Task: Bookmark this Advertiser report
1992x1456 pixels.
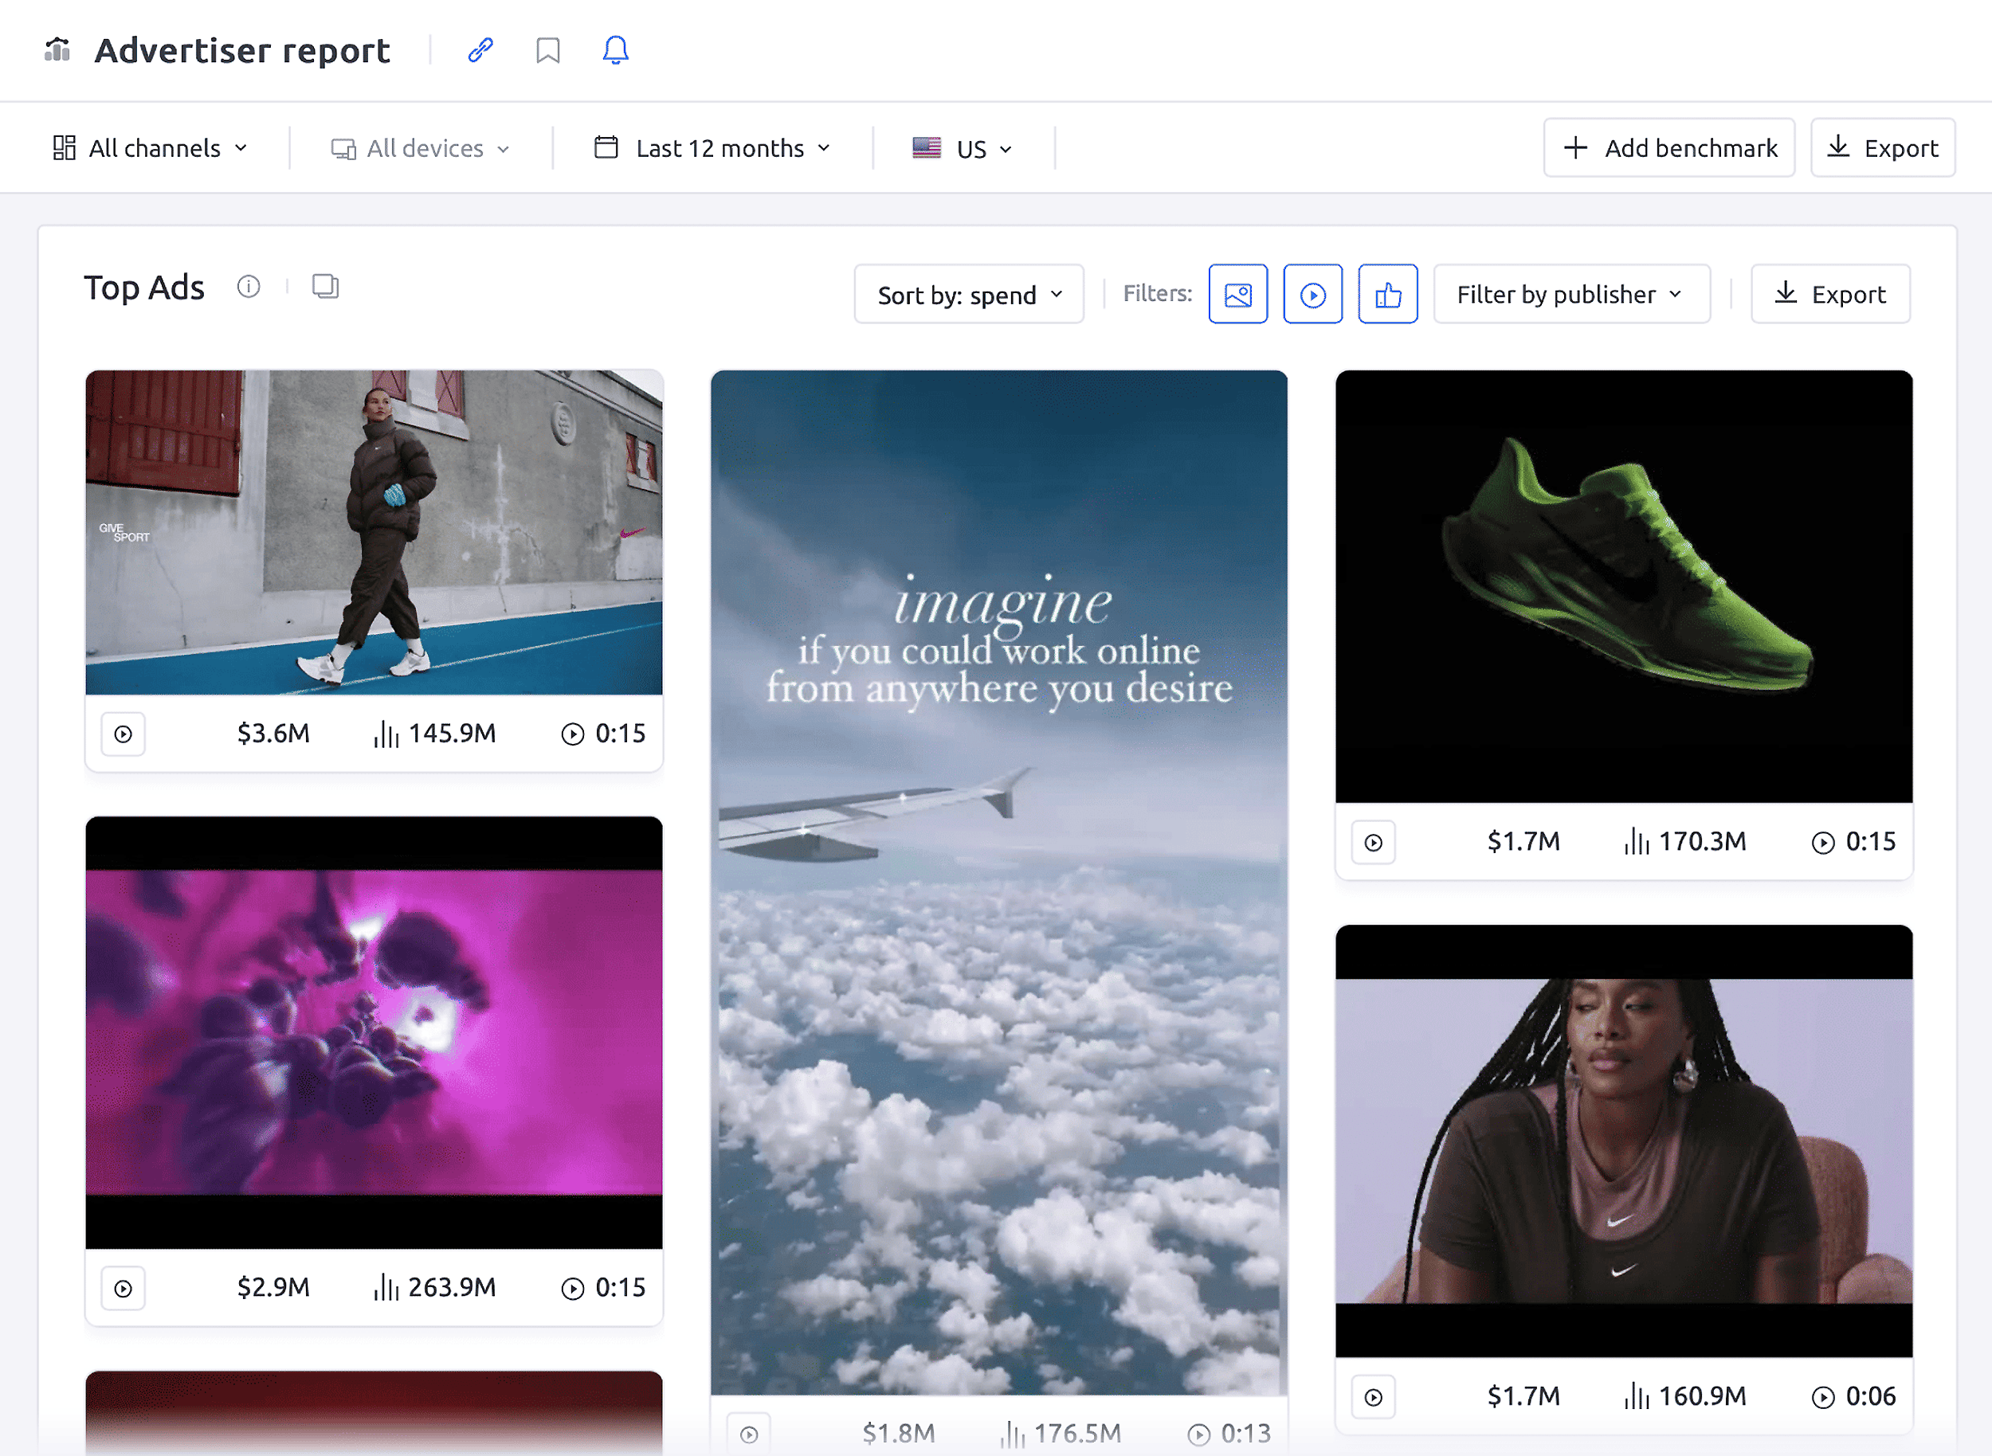Action: tap(547, 50)
